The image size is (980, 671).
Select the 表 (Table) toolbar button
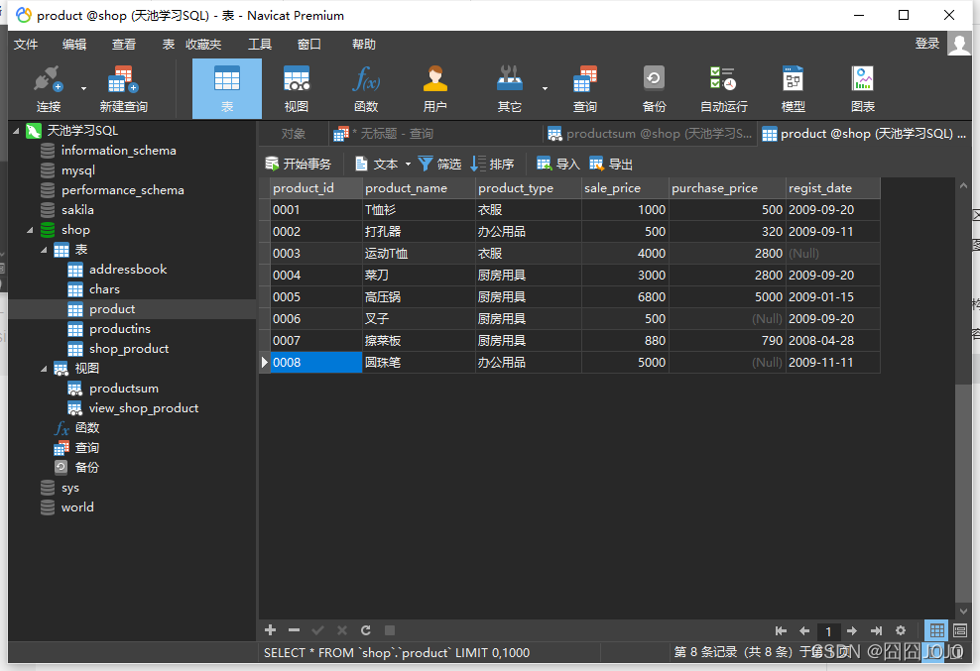(x=227, y=89)
